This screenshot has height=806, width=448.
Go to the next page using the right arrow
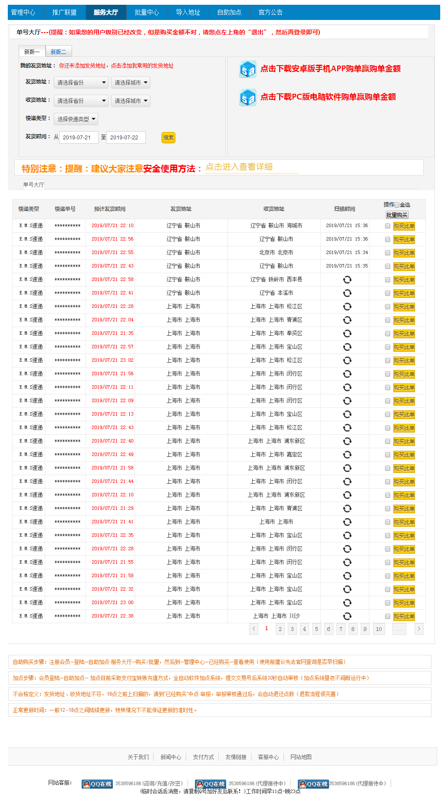click(419, 629)
